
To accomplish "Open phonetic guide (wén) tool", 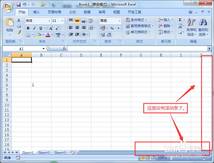I will [58, 35].
